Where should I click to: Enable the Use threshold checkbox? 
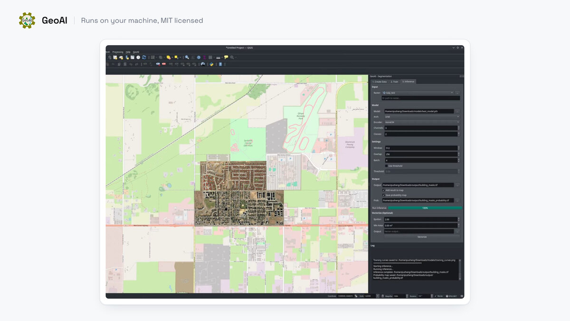(386, 166)
